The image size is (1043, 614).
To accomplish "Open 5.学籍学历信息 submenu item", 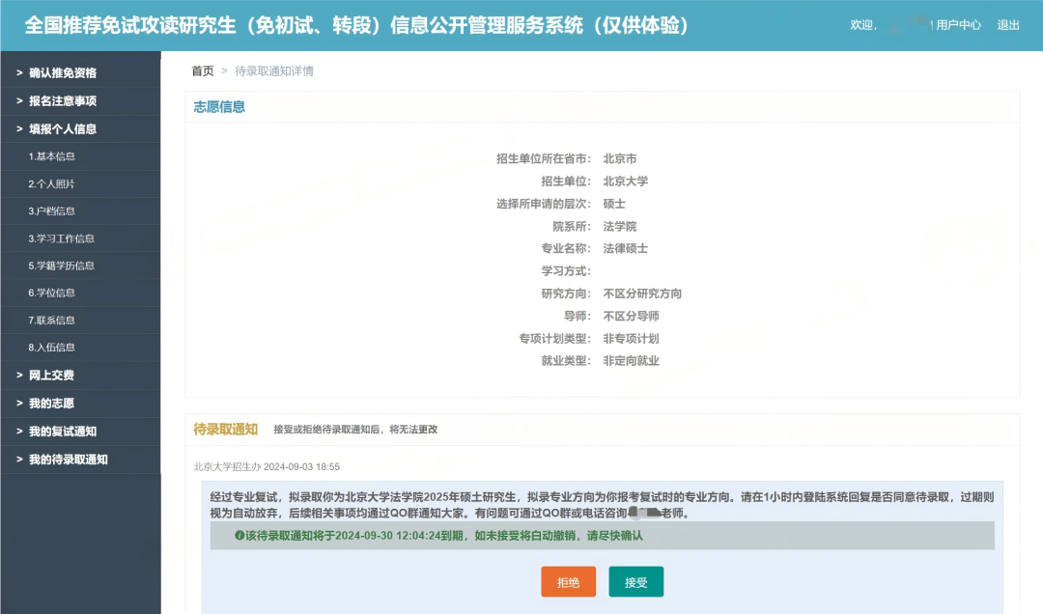I will click(x=62, y=265).
